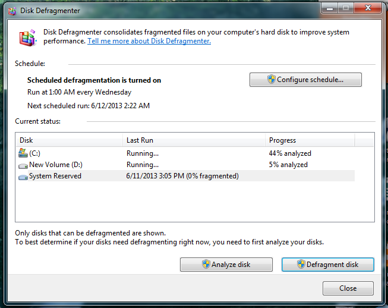Start the Defragment disk operation
The height and width of the screenshot is (308, 388).
327,265
